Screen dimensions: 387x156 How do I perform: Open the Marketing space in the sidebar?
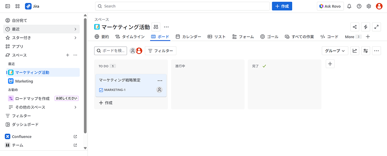pyautogui.click(x=24, y=81)
